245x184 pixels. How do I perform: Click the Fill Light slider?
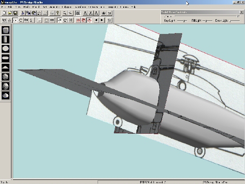point(208,20)
